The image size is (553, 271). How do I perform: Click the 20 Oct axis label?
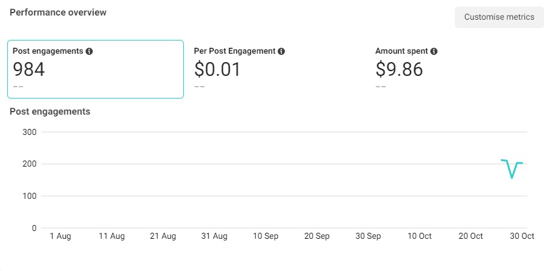(x=470, y=236)
